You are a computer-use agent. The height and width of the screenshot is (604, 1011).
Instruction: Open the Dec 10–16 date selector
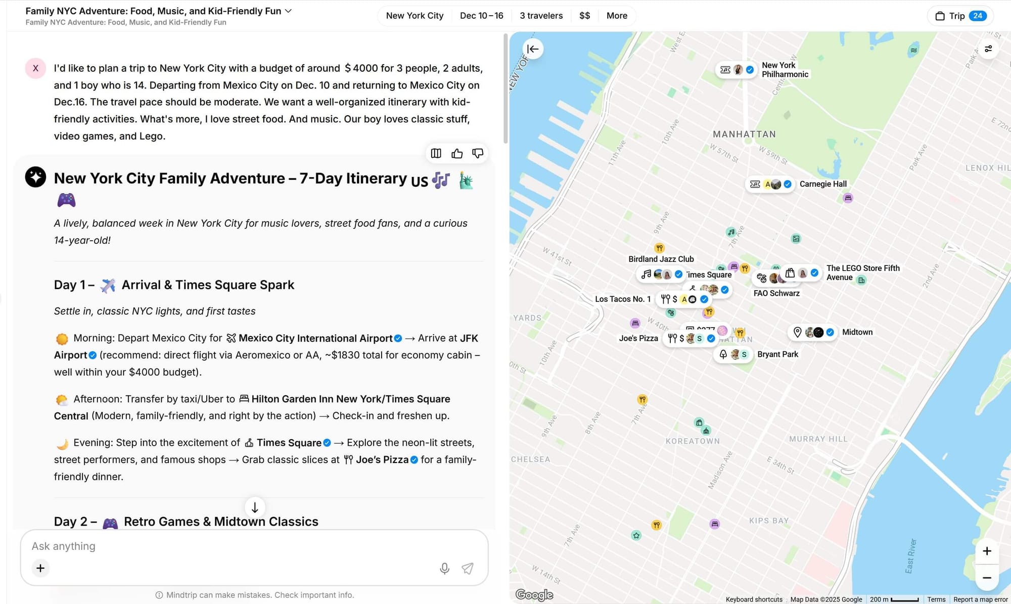click(x=481, y=16)
